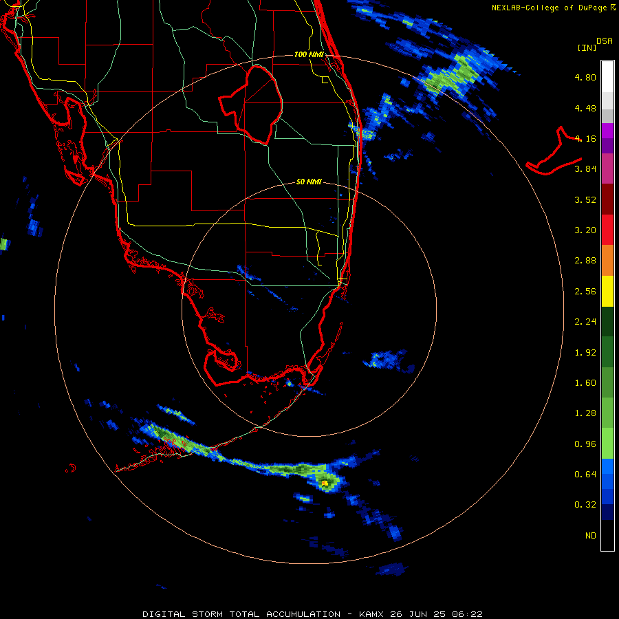Select the 4.48 legend value

pos(585,108)
